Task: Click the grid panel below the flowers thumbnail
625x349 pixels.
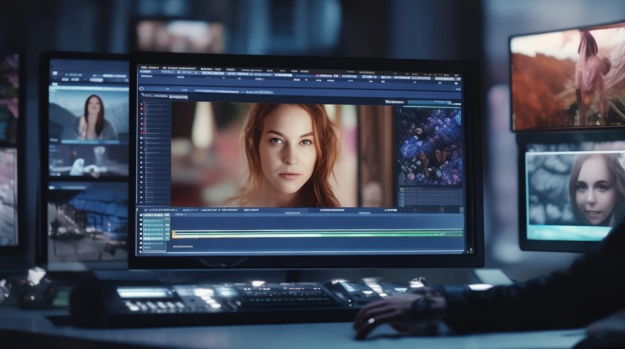Action: [x=430, y=196]
